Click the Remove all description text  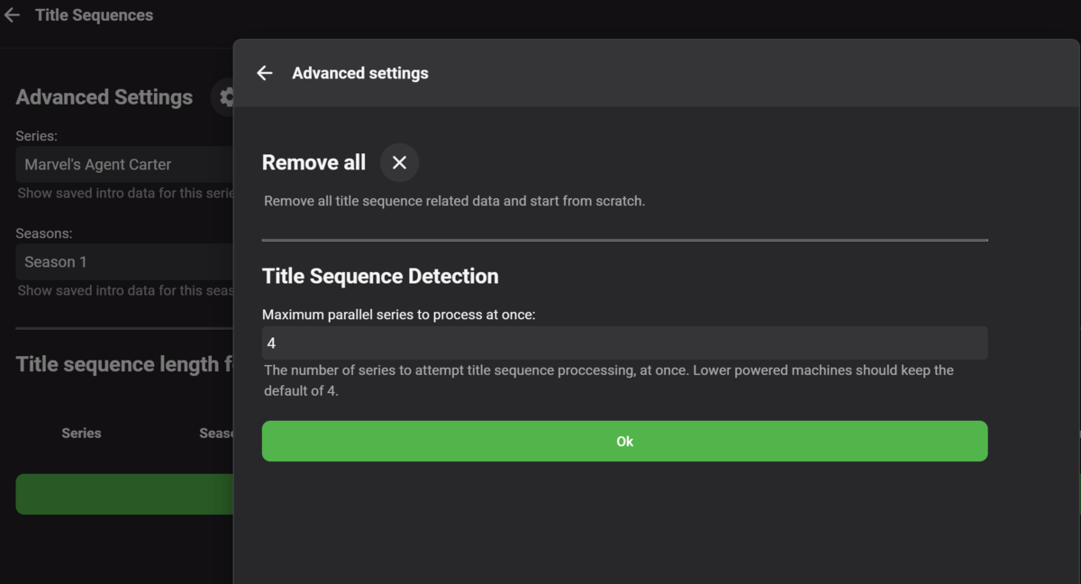454,201
